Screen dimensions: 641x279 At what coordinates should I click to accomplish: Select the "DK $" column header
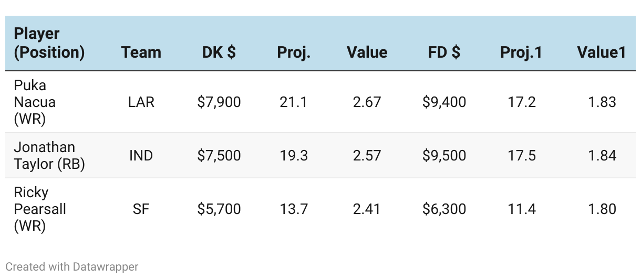pos(219,52)
